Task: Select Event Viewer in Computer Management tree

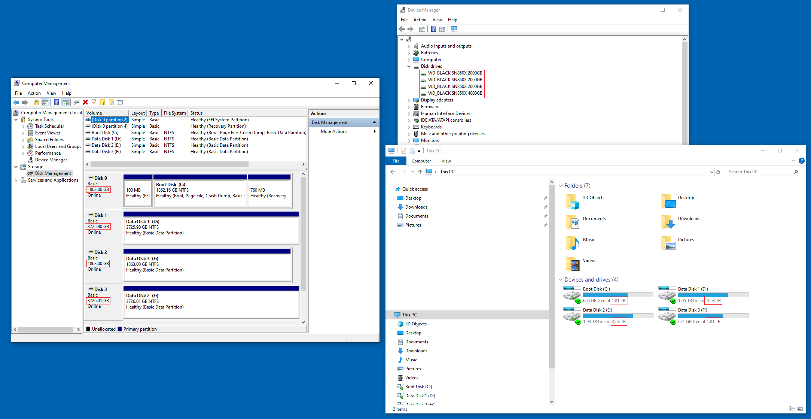Action: [48, 133]
